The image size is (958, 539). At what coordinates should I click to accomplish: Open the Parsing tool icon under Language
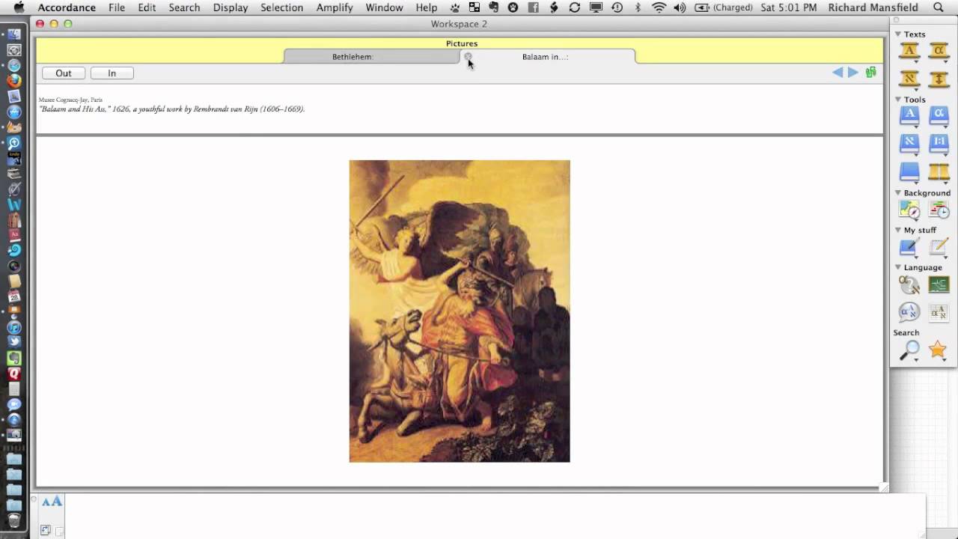tap(909, 284)
